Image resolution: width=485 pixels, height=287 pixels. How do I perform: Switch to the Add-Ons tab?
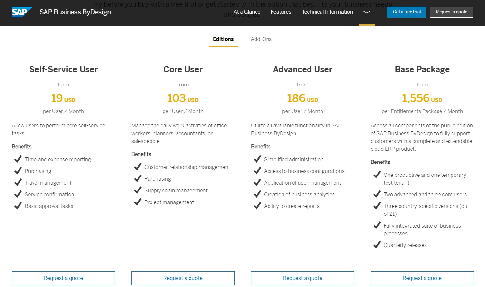(261, 39)
